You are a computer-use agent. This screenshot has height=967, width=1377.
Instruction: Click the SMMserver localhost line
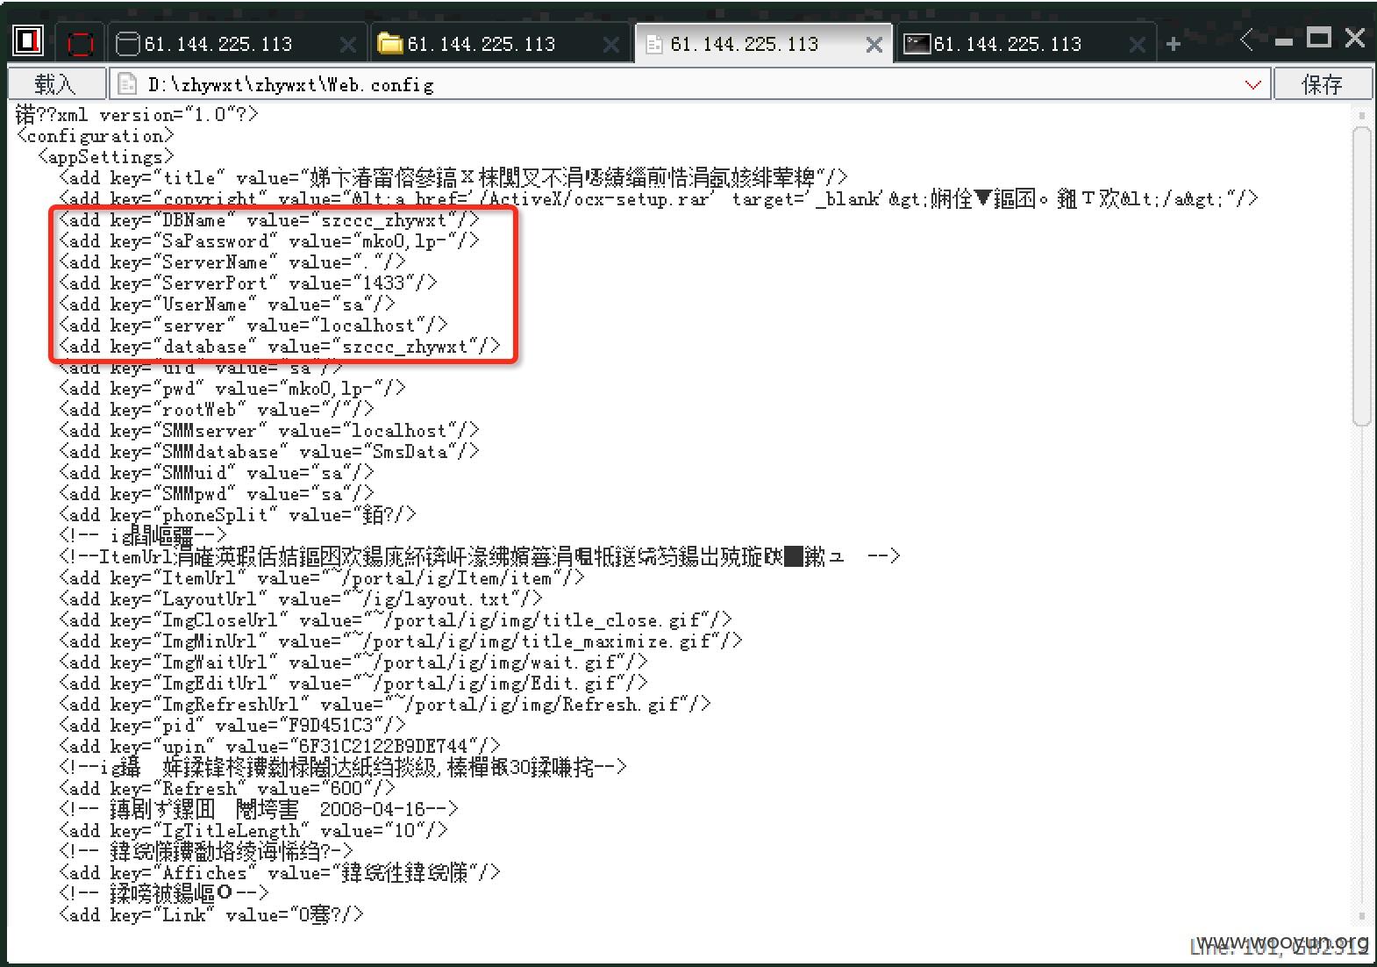(x=268, y=431)
